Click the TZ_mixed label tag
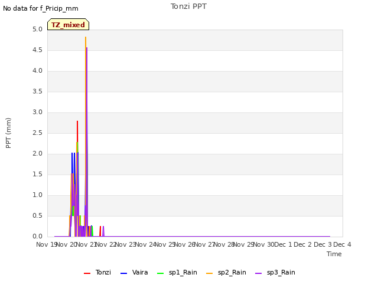The width and height of the screenshot is (378, 284). pyautogui.click(x=69, y=24)
